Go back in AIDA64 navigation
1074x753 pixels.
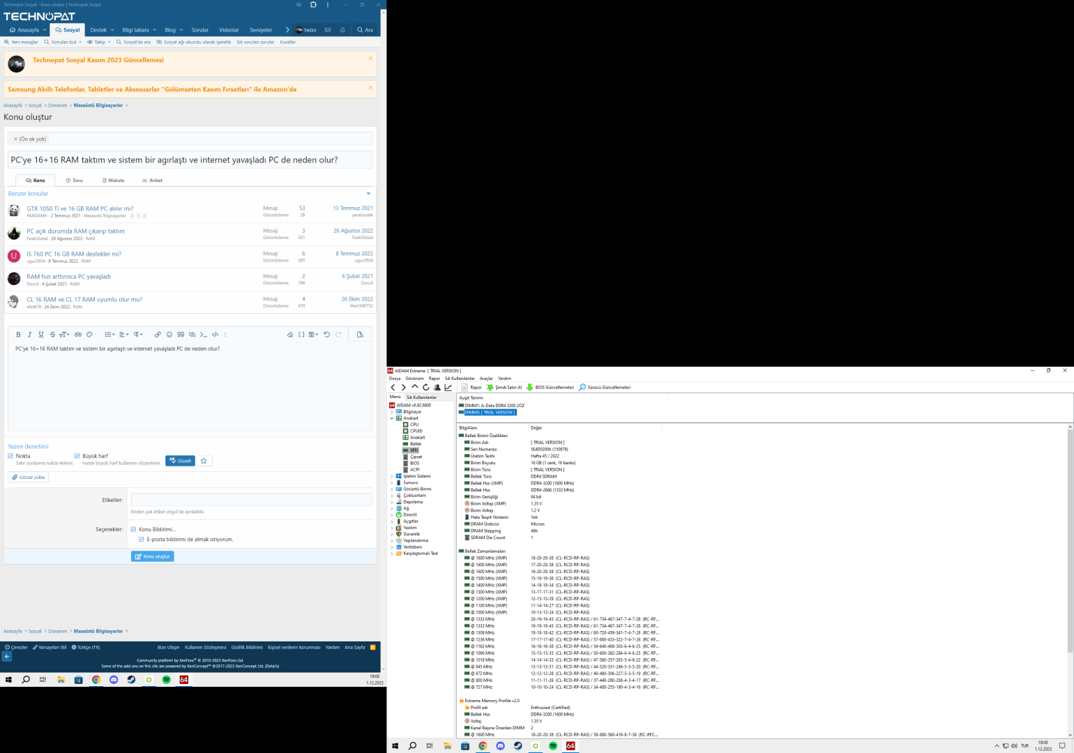[x=393, y=388]
